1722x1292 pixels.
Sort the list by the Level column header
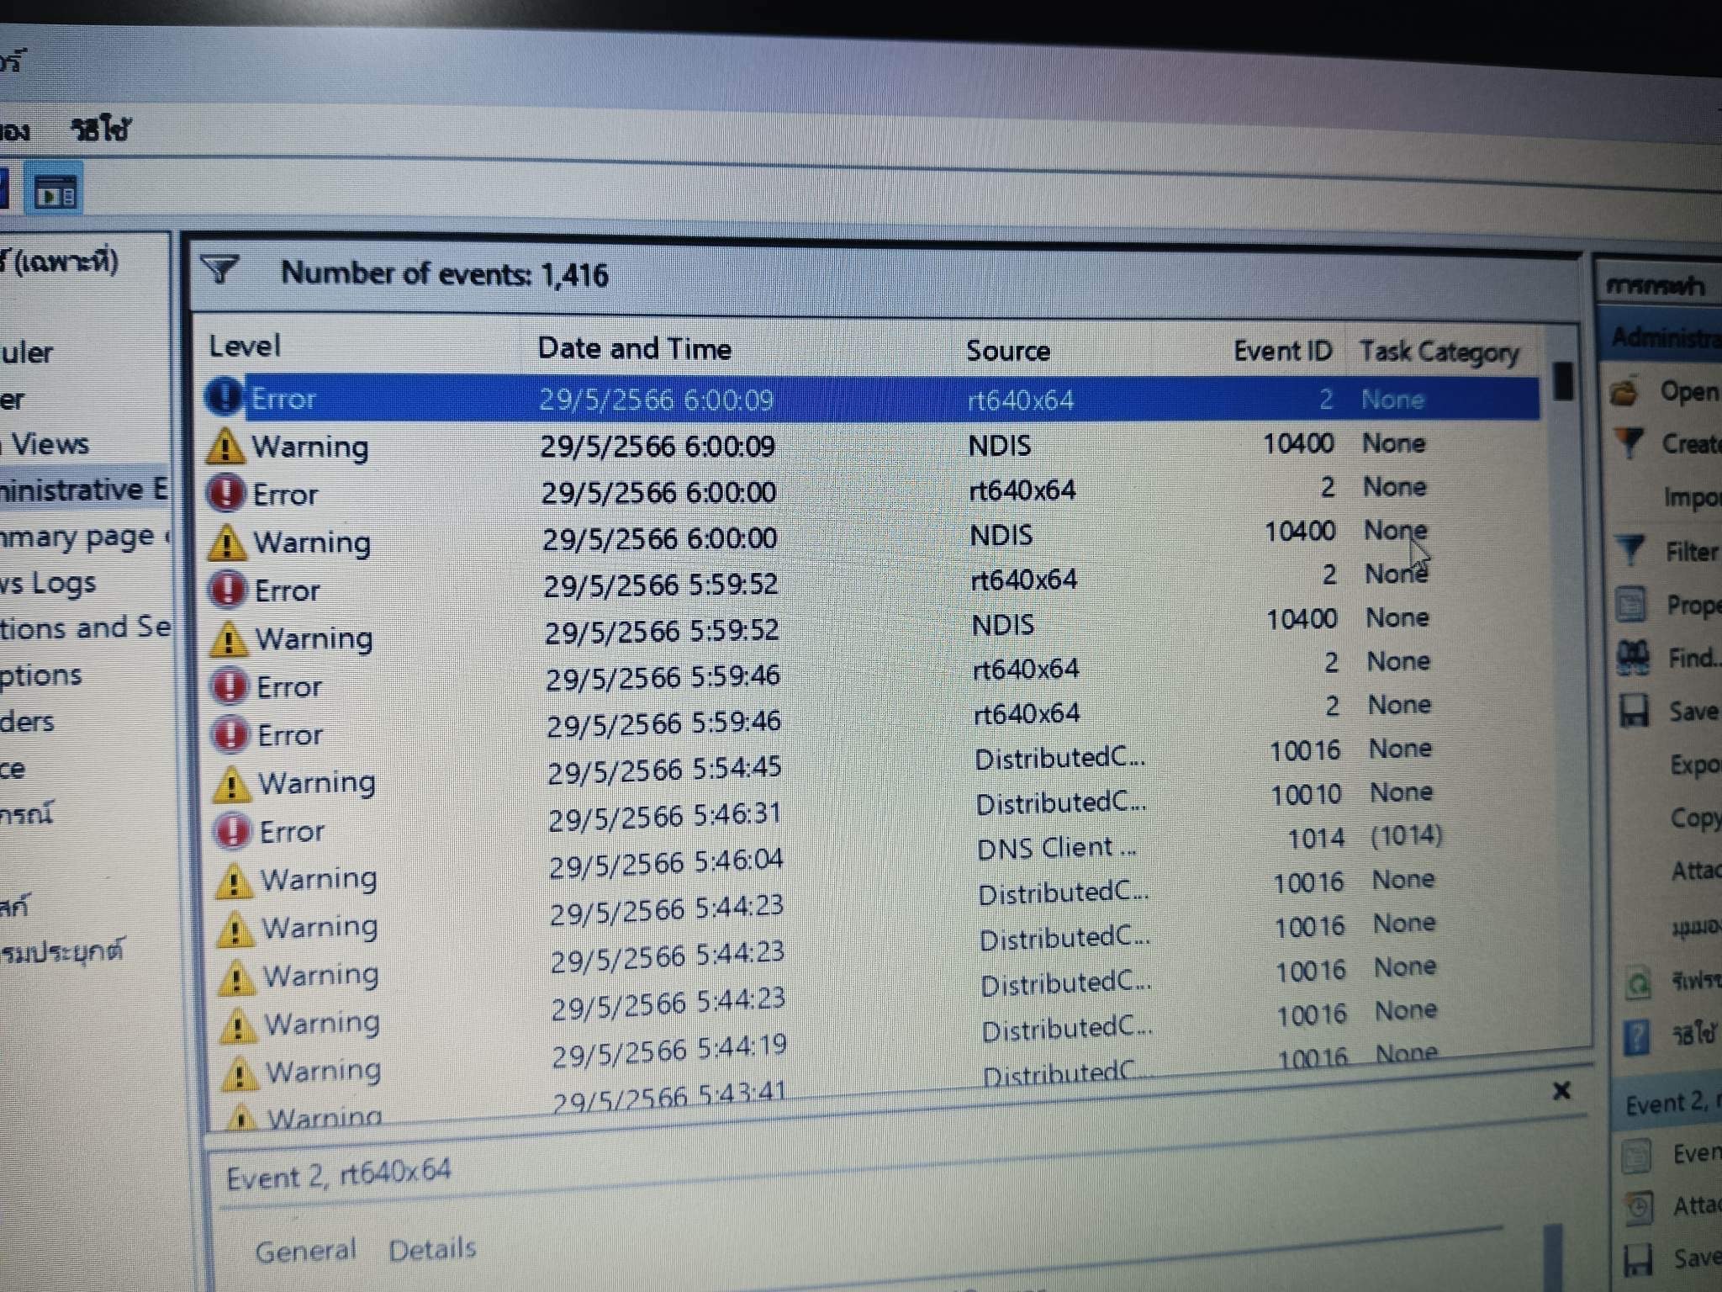click(x=245, y=346)
